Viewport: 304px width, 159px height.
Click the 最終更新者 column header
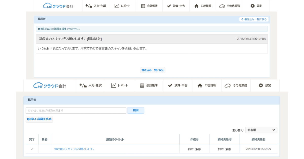click(224, 140)
